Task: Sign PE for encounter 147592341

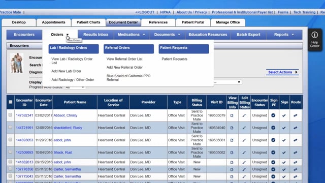Action: pos(273,115)
